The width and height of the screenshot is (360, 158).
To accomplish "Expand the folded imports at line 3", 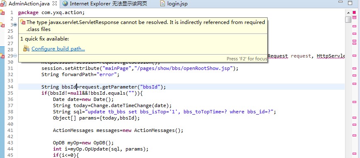I will pyautogui.click(x=15, y=25).
